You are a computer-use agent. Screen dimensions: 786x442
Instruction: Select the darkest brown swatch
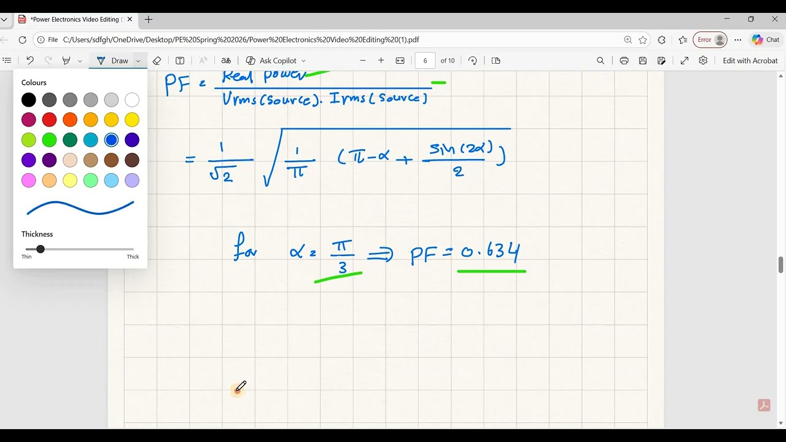[132, 160]
